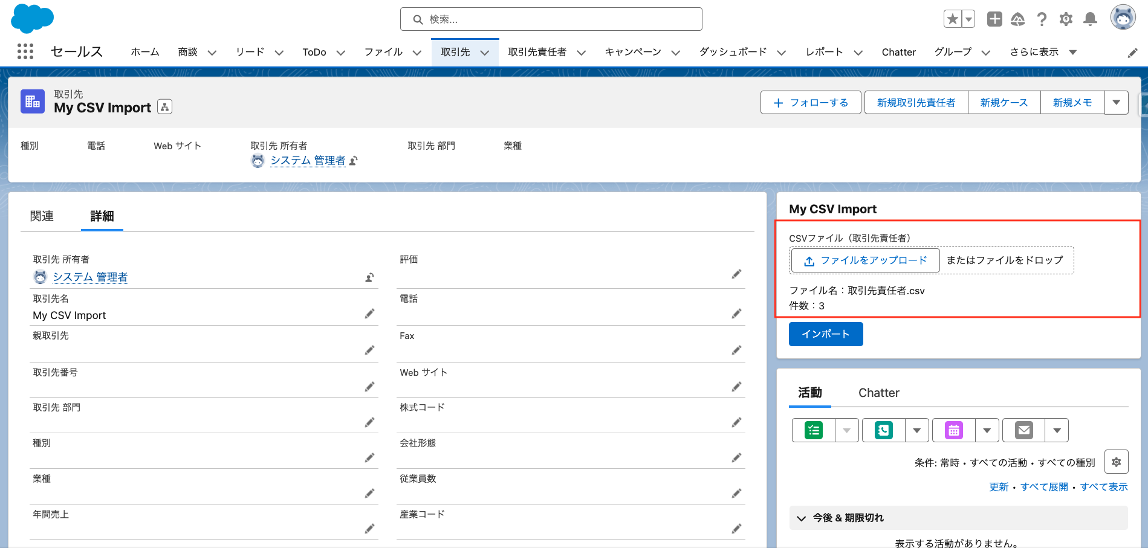The image size is (1148, 548).
Task: Open the Trailhead guidance icon
Action: pos(1017,19)
